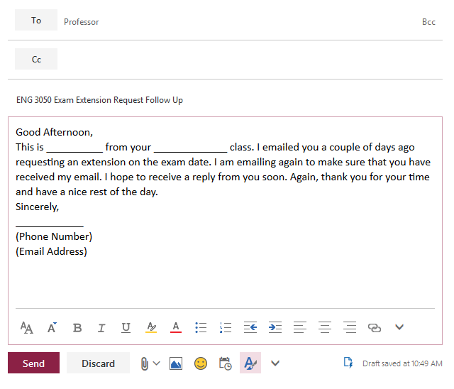Align text to the right
Screen dimensions: 454x389
[350, 327]
